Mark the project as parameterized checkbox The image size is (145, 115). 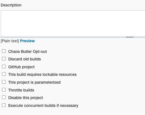4,82
